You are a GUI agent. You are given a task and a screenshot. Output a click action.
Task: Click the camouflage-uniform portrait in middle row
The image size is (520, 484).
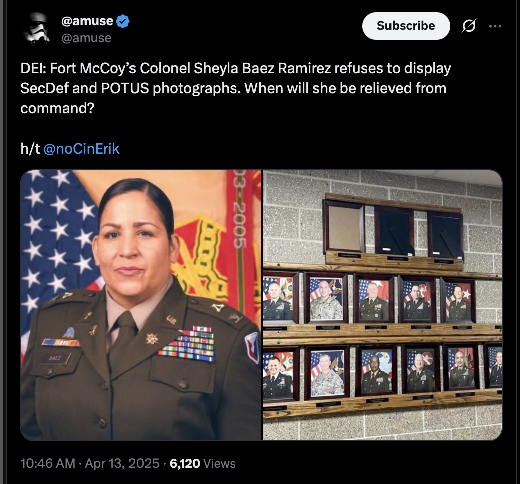pyautogui.click(x=326, y=298)
